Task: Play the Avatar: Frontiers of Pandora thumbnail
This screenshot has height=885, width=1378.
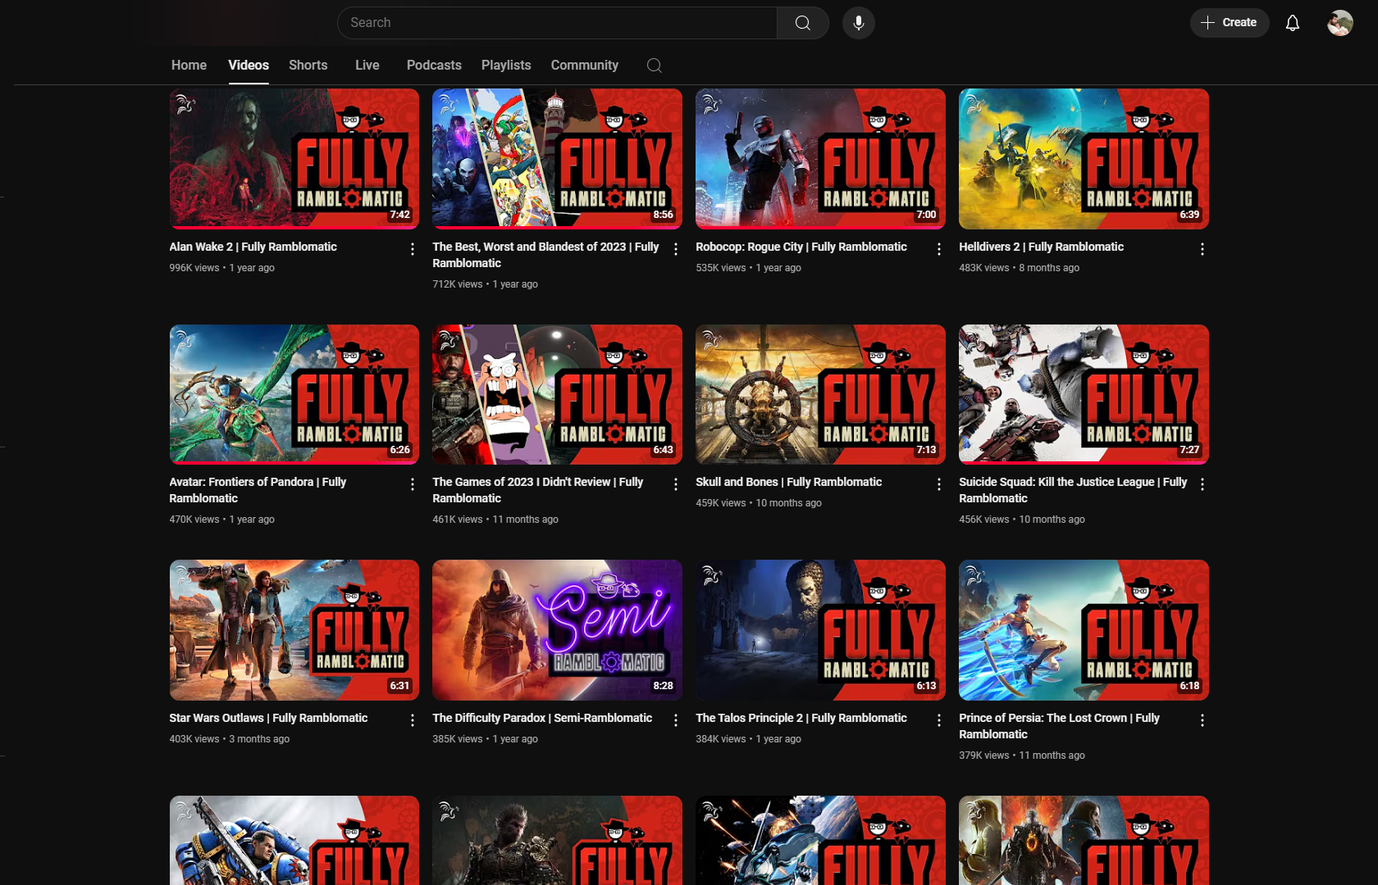Action: pyautogui.click(x=294, y=394)
